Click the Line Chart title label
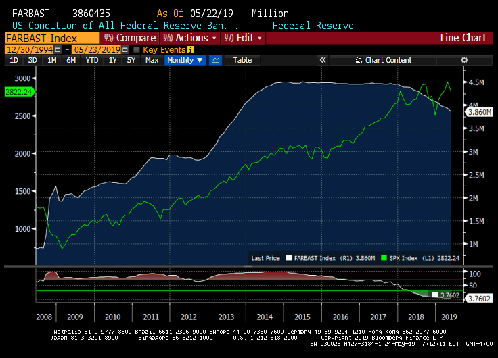This screenshot has height=358, width=498. (x=463, y=38)
